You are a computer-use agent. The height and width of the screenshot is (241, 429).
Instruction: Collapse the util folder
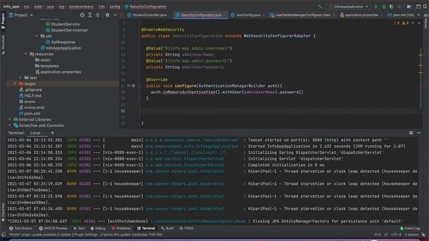pyautogui.click(x=37, y=36)
